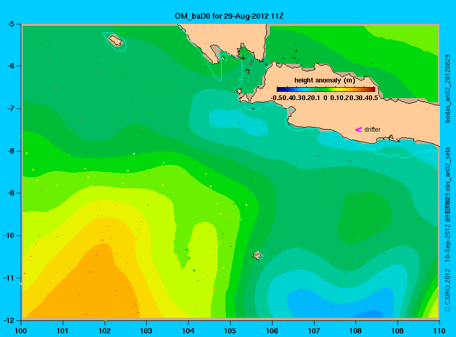Click the 'height anomaly (m)' legend label
Image resolution: width=456 pixels, height=337 pixels.
[x=324, y=80]
